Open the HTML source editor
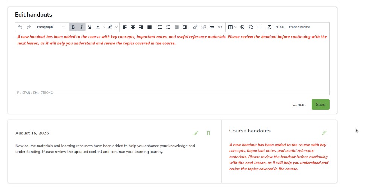Screen dimensions: 385x190 click(x=280, y=27)
